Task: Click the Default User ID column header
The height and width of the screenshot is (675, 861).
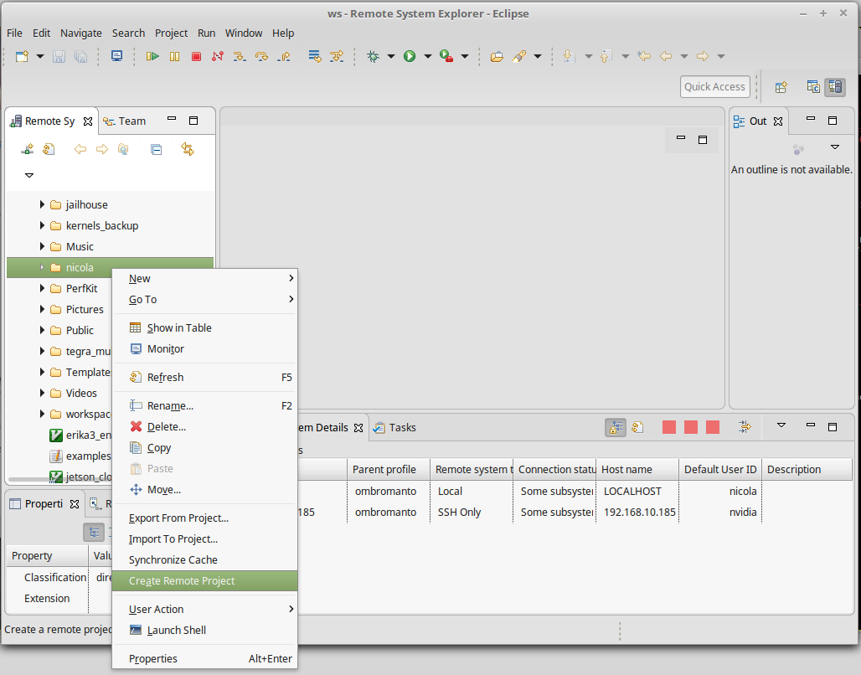Action: (x=720, y=470)
